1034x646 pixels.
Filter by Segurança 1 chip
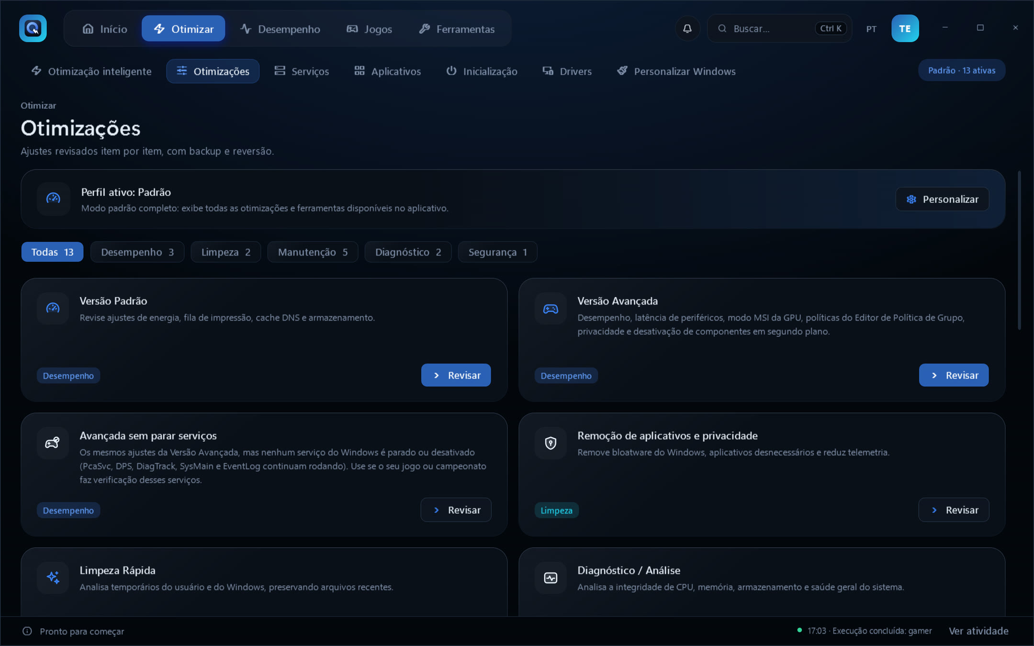point(497,252)
